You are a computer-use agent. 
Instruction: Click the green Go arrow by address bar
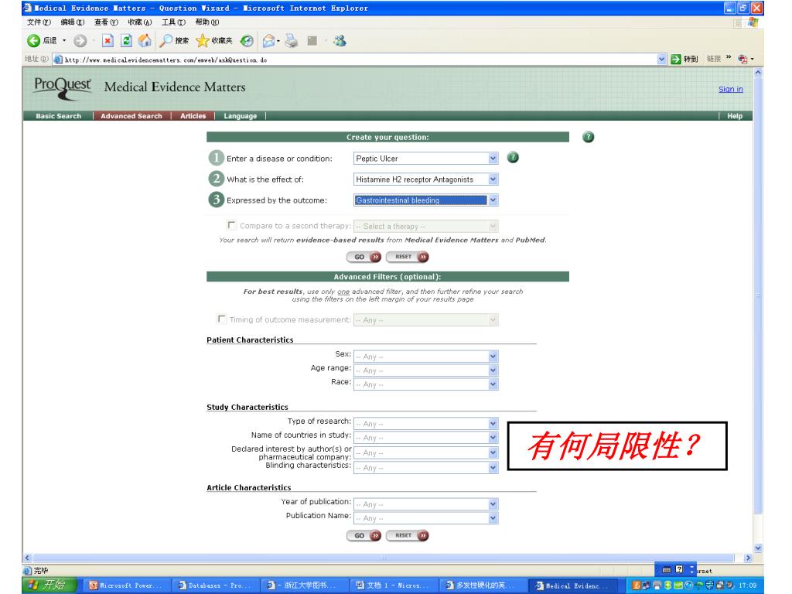[x=676, y=59]
